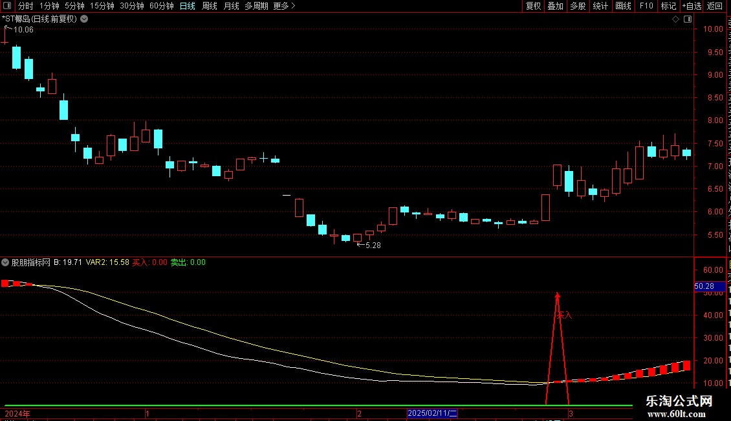This screenshot has height=421, width=731.
Task: Click the *ST椰岛(日线,前复权) chart title
Action: click(39, 19)
